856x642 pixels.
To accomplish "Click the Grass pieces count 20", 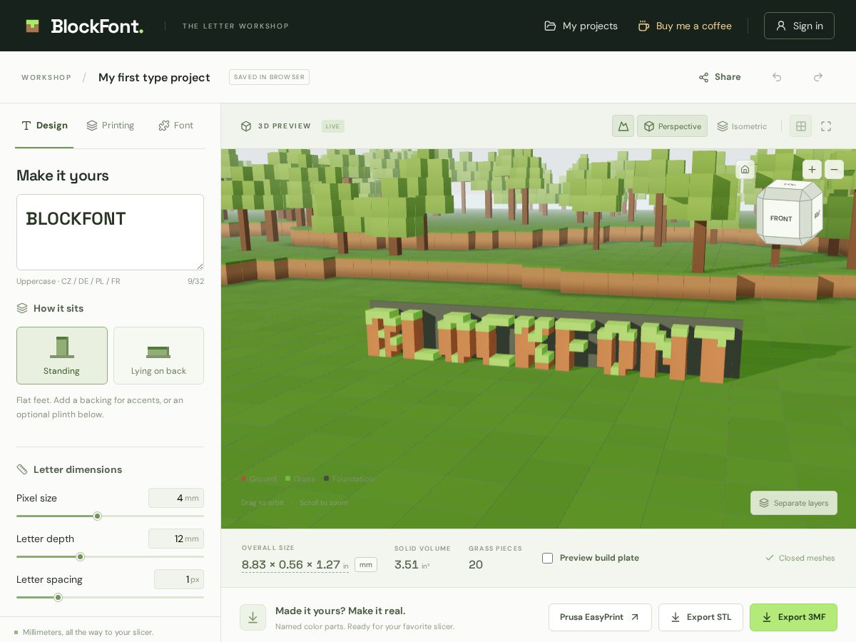I will [476, 565].
